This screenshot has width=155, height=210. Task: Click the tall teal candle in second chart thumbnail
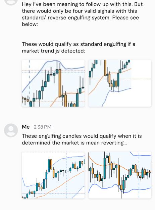(x=118, y=80)
